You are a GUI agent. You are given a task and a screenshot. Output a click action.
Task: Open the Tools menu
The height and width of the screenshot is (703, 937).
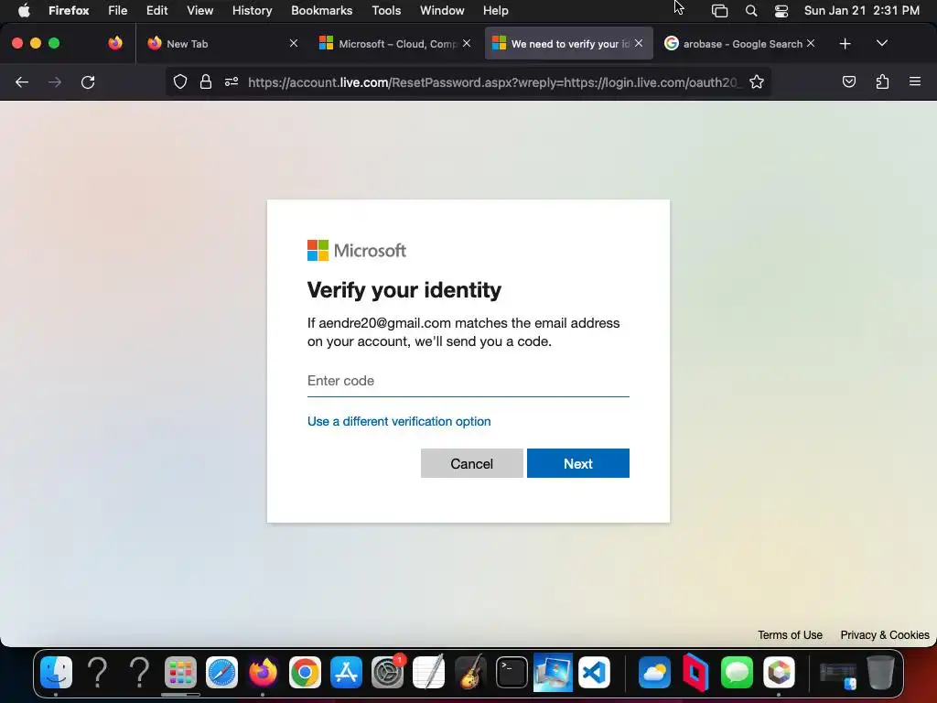(386, 10)
